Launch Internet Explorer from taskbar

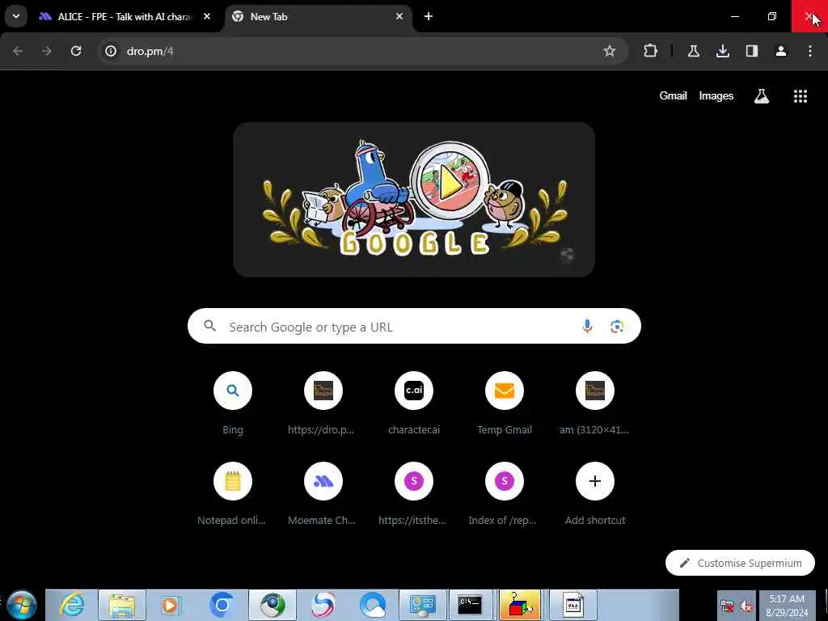(x=72, y=605)
